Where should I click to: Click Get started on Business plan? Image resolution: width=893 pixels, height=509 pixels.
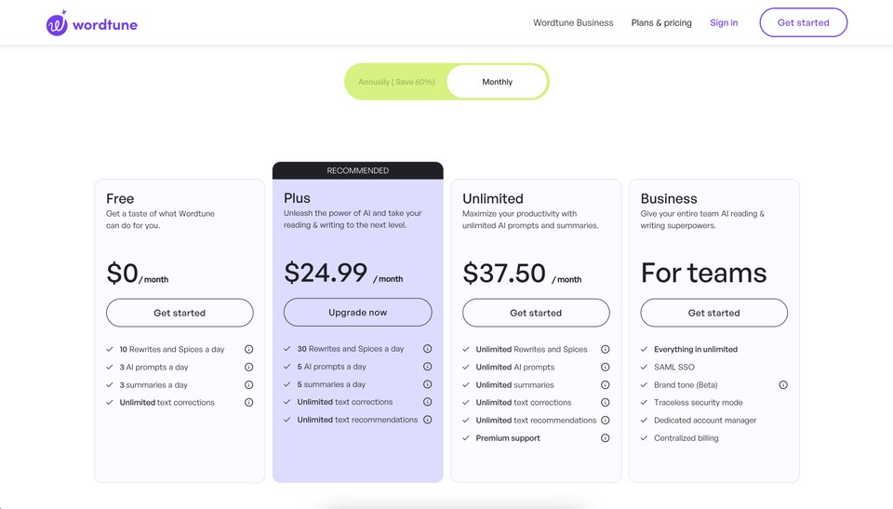click(713, 313)
